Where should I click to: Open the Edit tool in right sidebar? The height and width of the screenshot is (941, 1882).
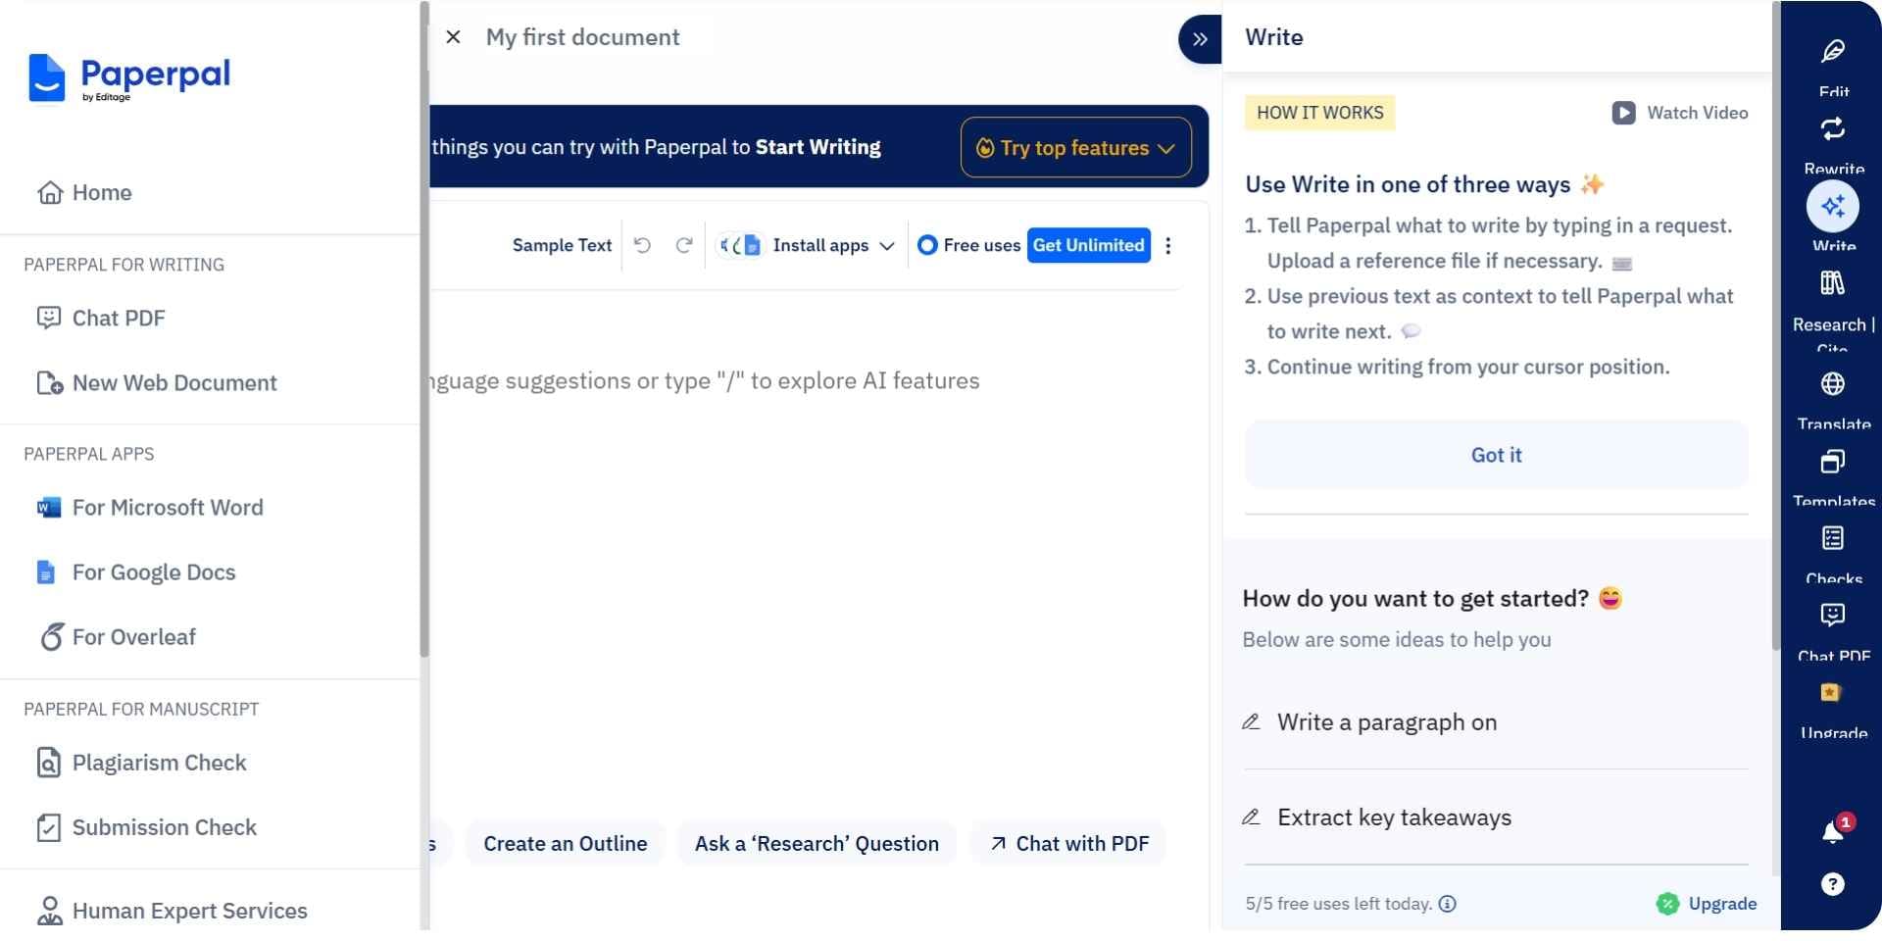pyautogui.click(x=1832, y=53)
